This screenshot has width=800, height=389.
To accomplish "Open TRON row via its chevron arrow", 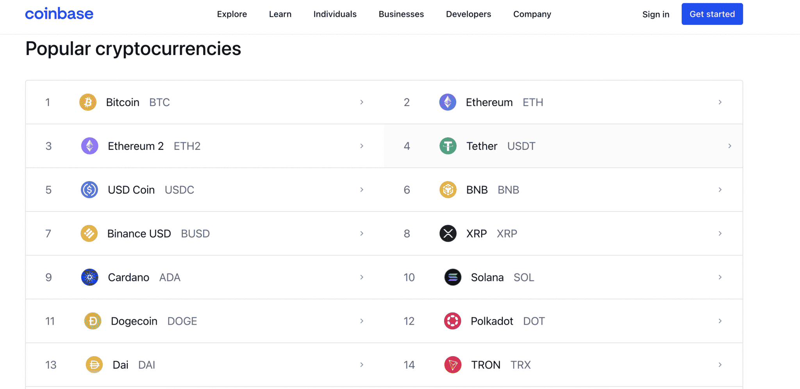I will point(720,365).
